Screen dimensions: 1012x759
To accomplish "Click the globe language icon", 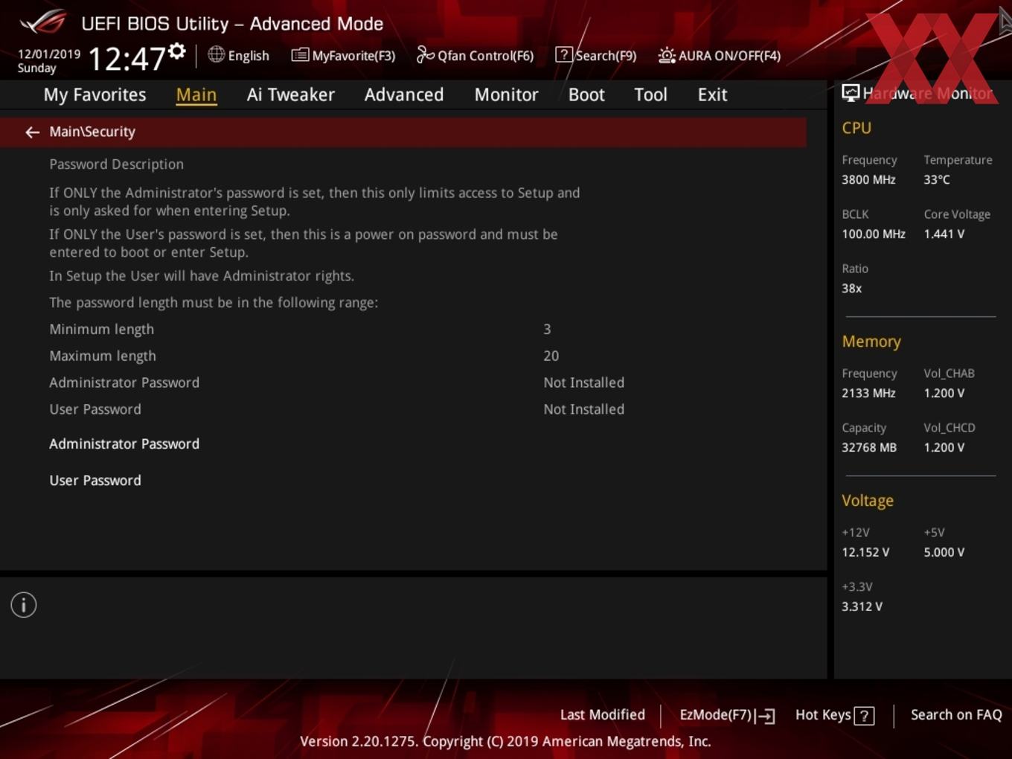I will pyautogui.click(x=216, y=54).
